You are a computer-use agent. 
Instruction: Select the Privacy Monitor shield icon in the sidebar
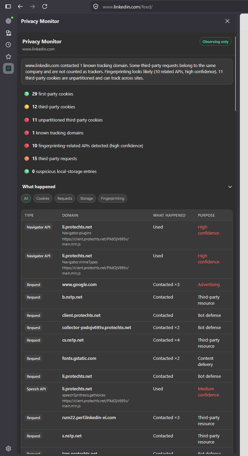point(8,68)
